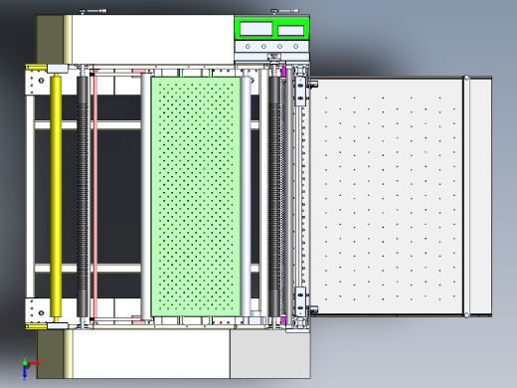This screenshot has height=388, width=517.
Task: Select the dark ribbed roller next to yellow roller
Action: tap(83, 196)
